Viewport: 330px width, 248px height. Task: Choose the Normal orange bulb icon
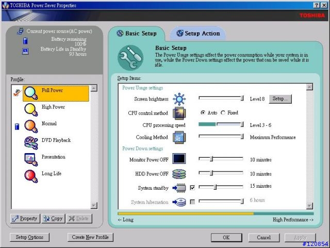(x=31, y=126)
